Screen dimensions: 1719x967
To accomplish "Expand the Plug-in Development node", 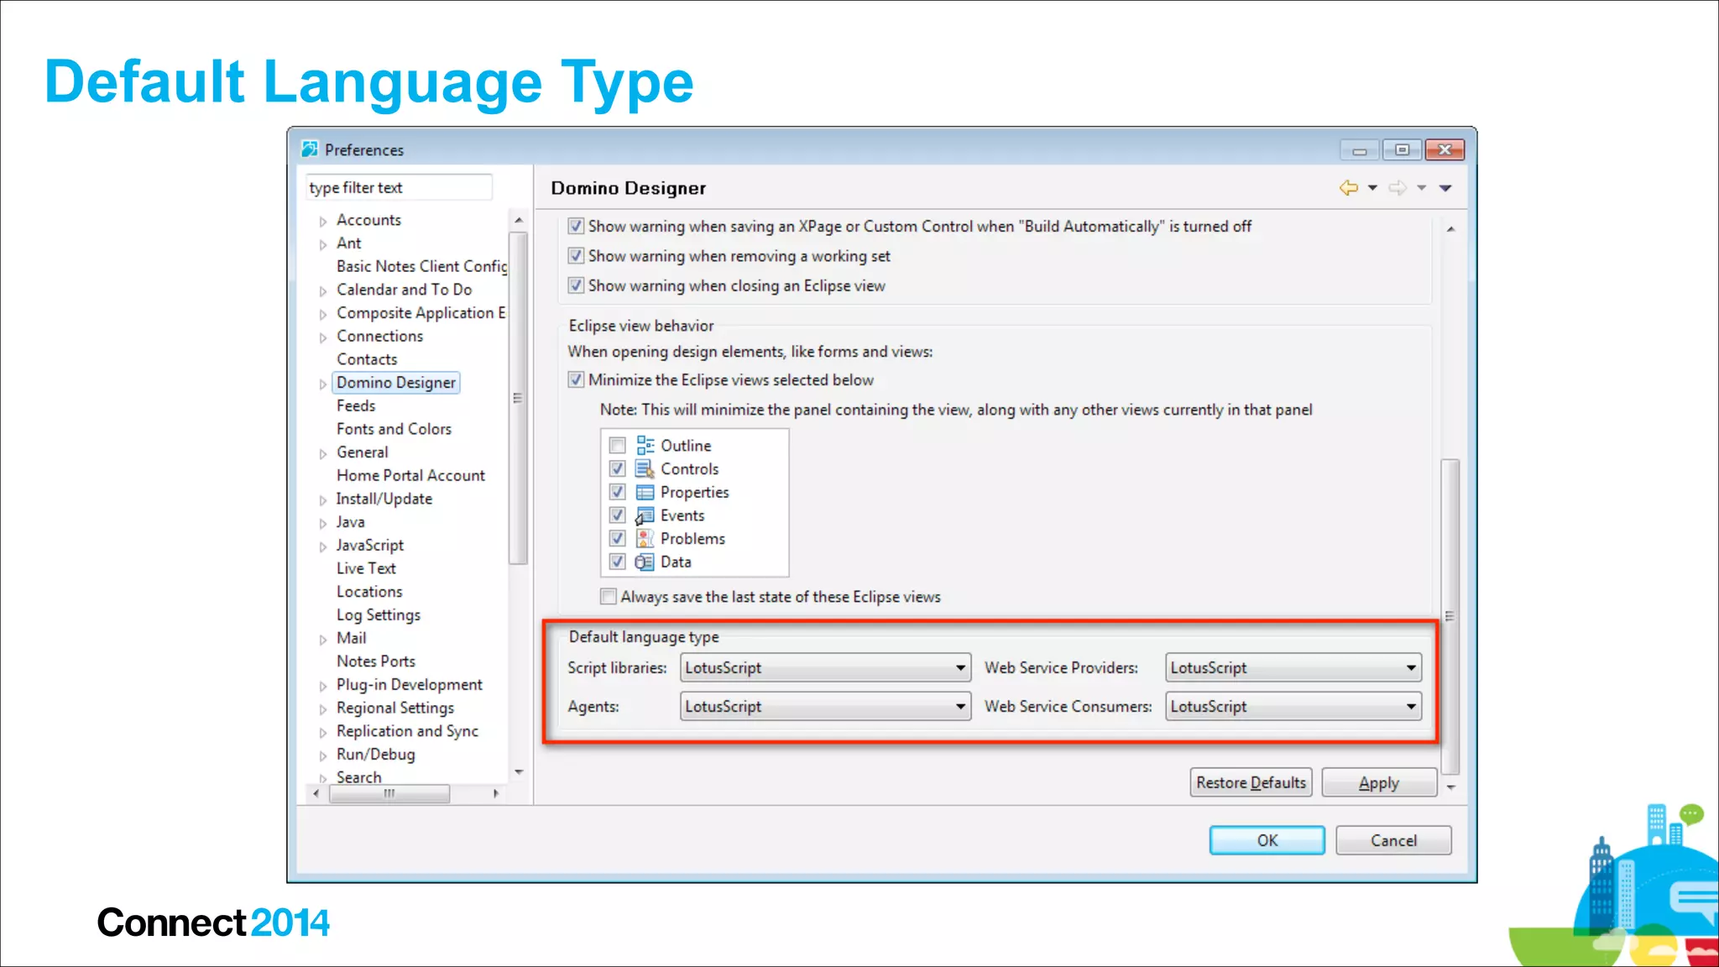I will point(323,687).
